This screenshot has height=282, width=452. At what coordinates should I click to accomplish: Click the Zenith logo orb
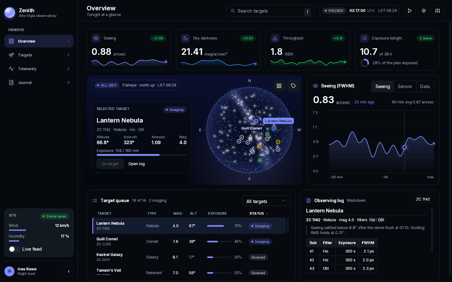(x=10, y=13)
